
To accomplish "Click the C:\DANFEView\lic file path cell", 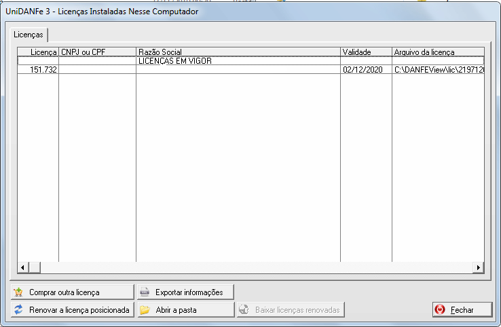I will coord(438,70).
